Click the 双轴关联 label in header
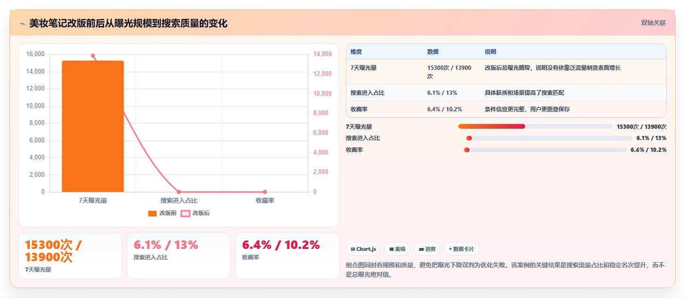This screenshot has height=298, width=685. (653, 23)
